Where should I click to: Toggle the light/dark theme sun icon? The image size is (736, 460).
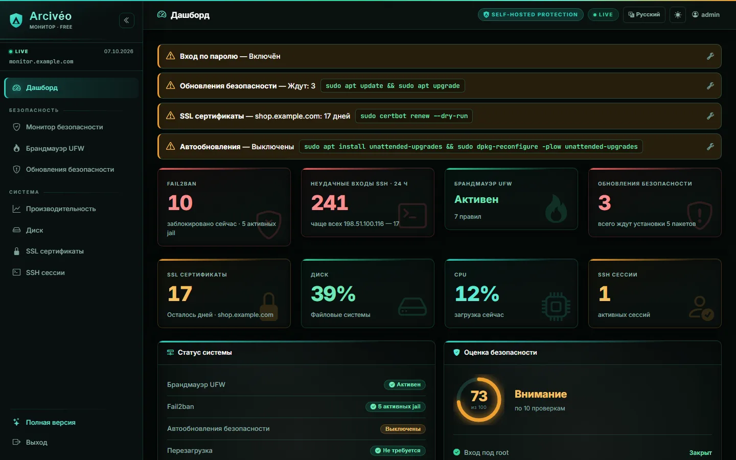[x=678, y=15]
